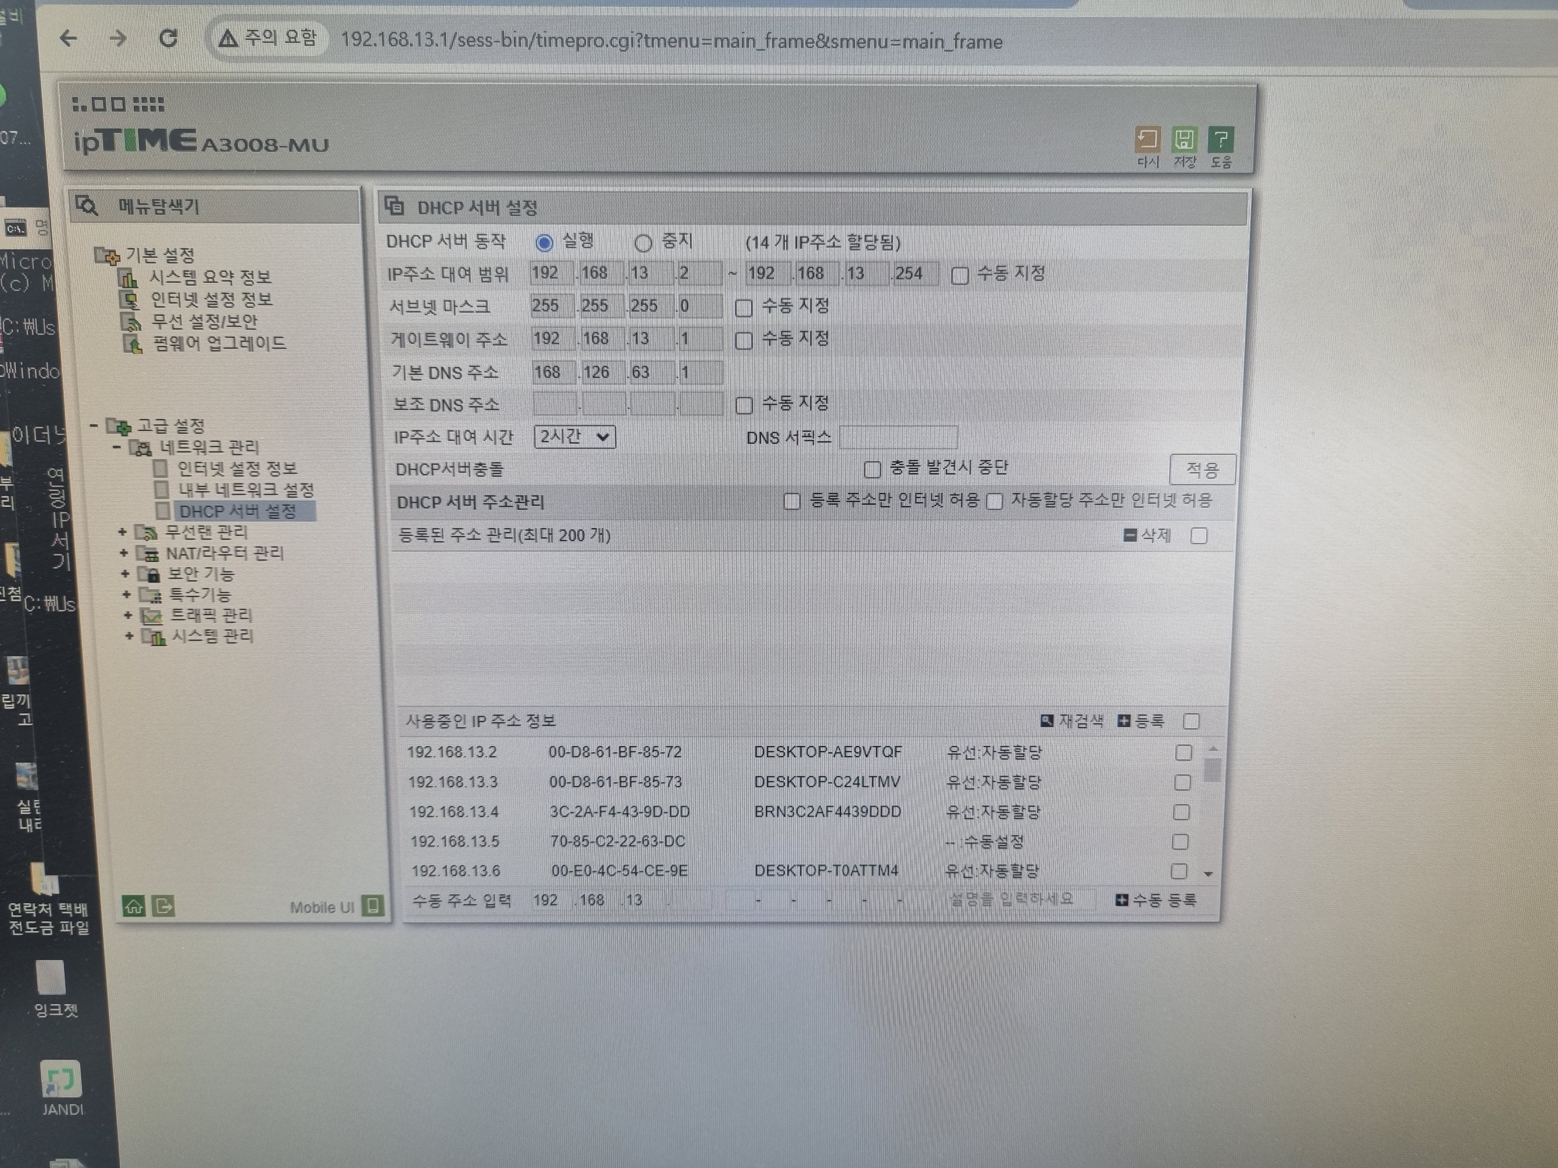The height and width of the screenshot is (1168, 1558).
Task: Collapse the 네트워크 관리 tree node
Action: click(116, 447)
